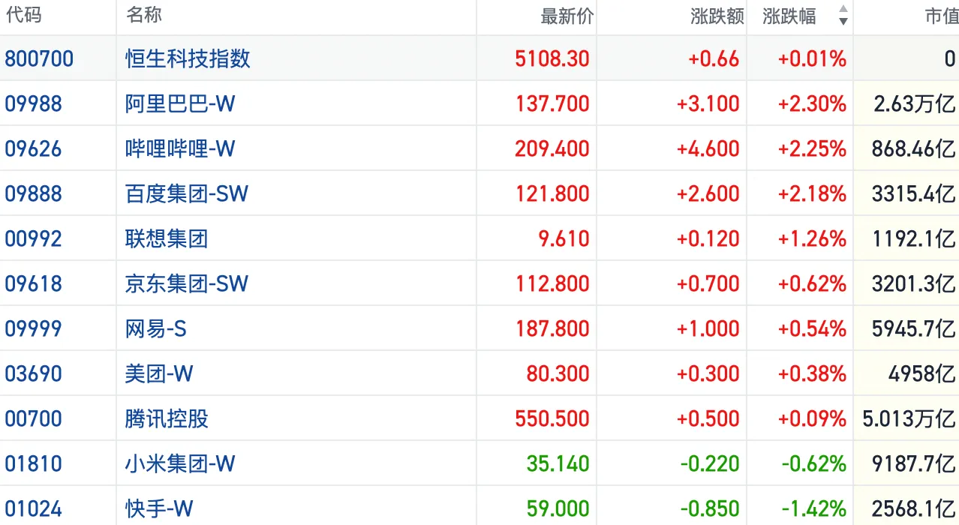The height and width of the screenshot is (525, 959).
Task: Click the sort arrows beside 涨跌幅
Action: point(843,16)
